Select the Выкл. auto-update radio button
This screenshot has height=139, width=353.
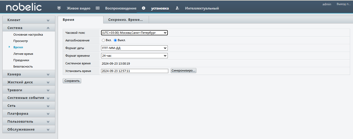tap(115, 40)
